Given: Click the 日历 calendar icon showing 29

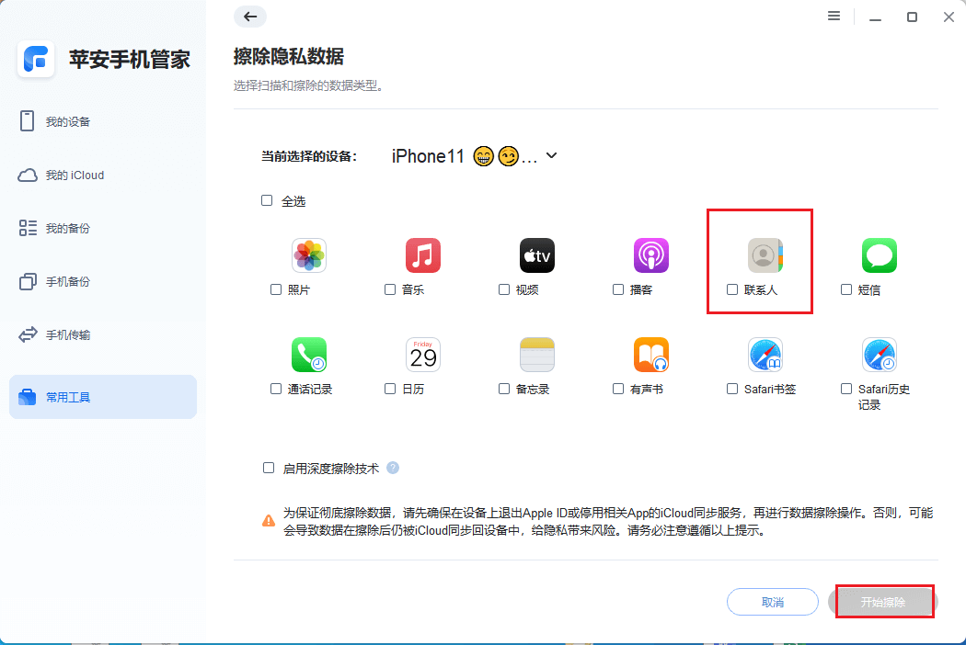Looking at the screenshot, I should [x=423, y=355].
